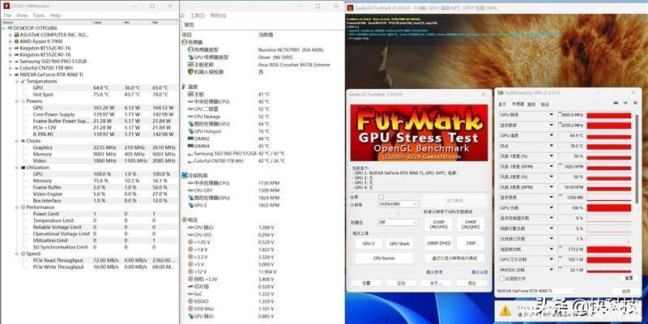Click the GPU Hotspot row icon

[190, 131]
